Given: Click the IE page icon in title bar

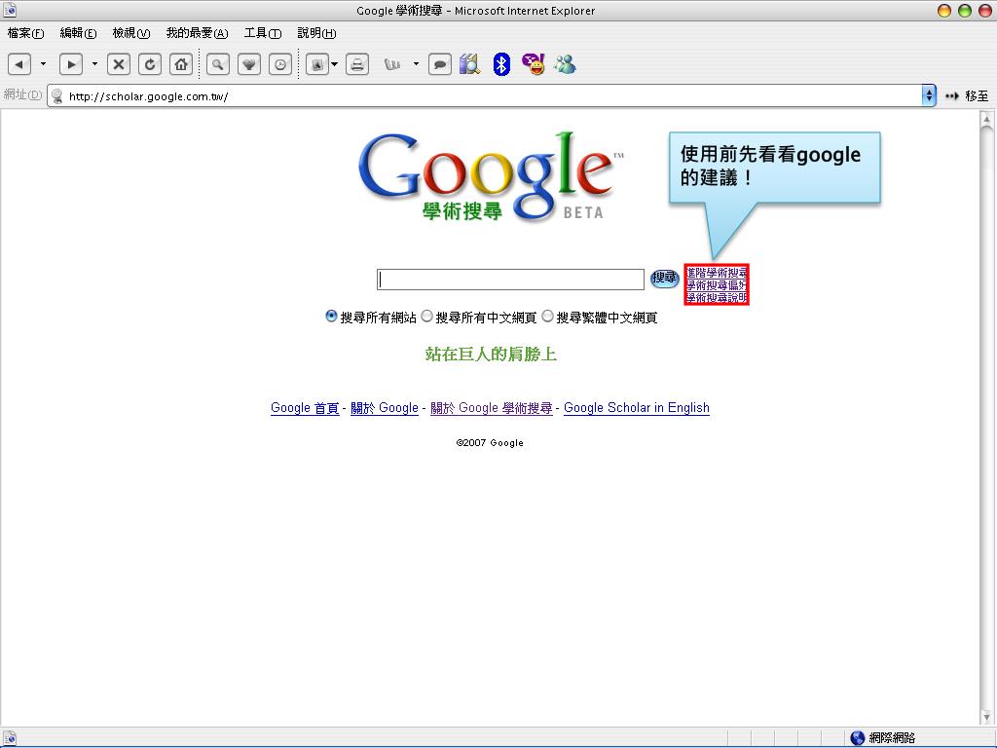Looking at the screenshot, I should coord(10,10).
